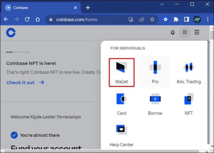Toggle the apps grid launcher icon

click(x=185, y=32)
